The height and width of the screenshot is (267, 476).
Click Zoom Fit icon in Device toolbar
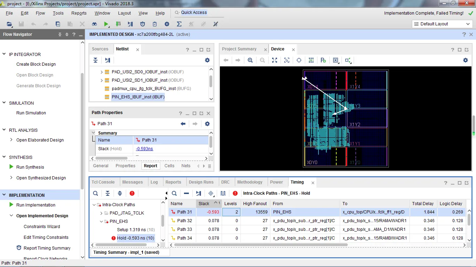[x=275, y=60]
